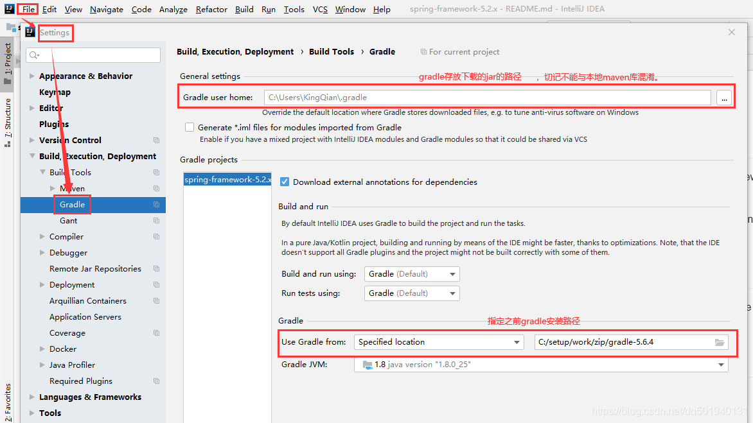
Task: Expand the Java Profiler node
Action: pos(42,365)
